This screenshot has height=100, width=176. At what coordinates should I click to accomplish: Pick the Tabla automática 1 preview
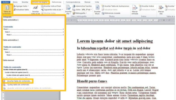[x=33, y=28]
